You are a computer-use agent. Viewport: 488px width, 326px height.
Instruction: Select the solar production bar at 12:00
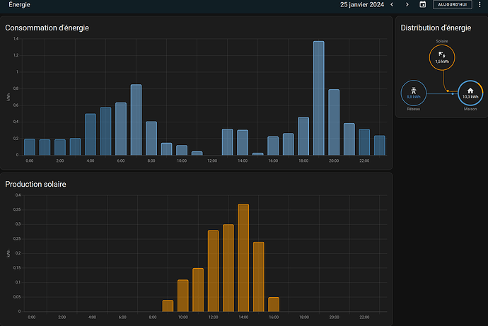213,271
